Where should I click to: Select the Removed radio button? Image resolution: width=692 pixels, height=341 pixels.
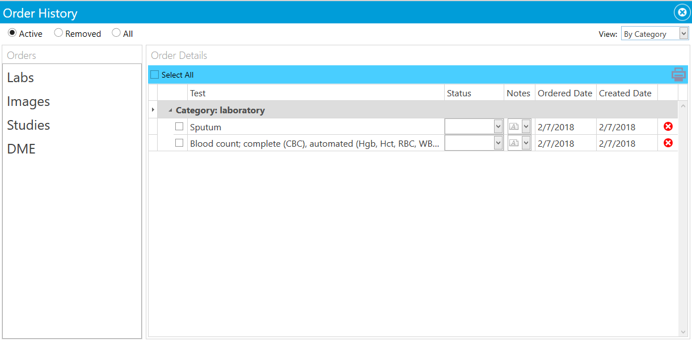coord(58,33)
